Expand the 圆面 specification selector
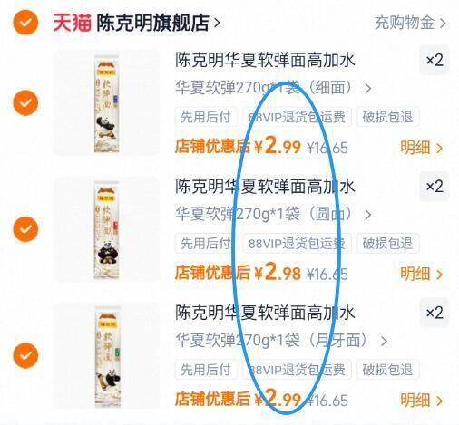This screenshot has width=459, height=425. [273, 214]
